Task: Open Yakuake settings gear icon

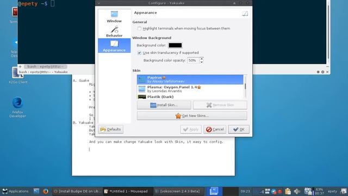Action: (x=322, y=72)
